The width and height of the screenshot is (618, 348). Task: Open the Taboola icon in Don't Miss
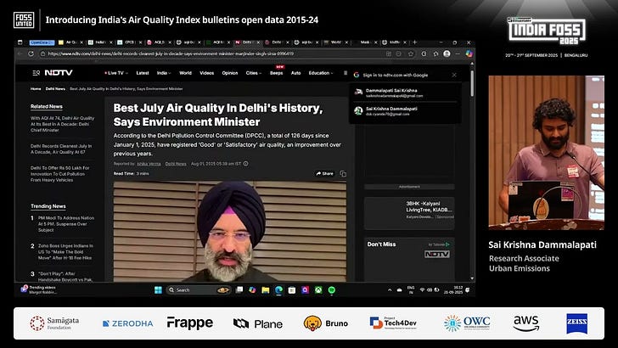point(447,244)
